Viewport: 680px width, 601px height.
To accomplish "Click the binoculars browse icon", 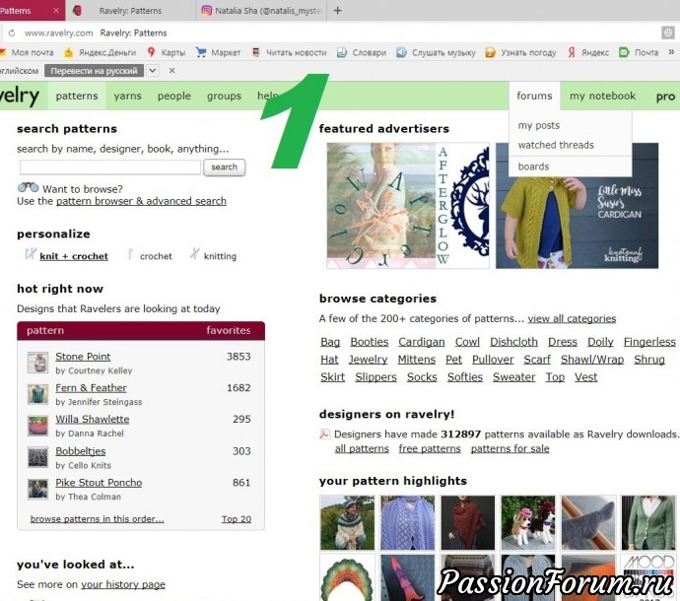I will (28, 187).
